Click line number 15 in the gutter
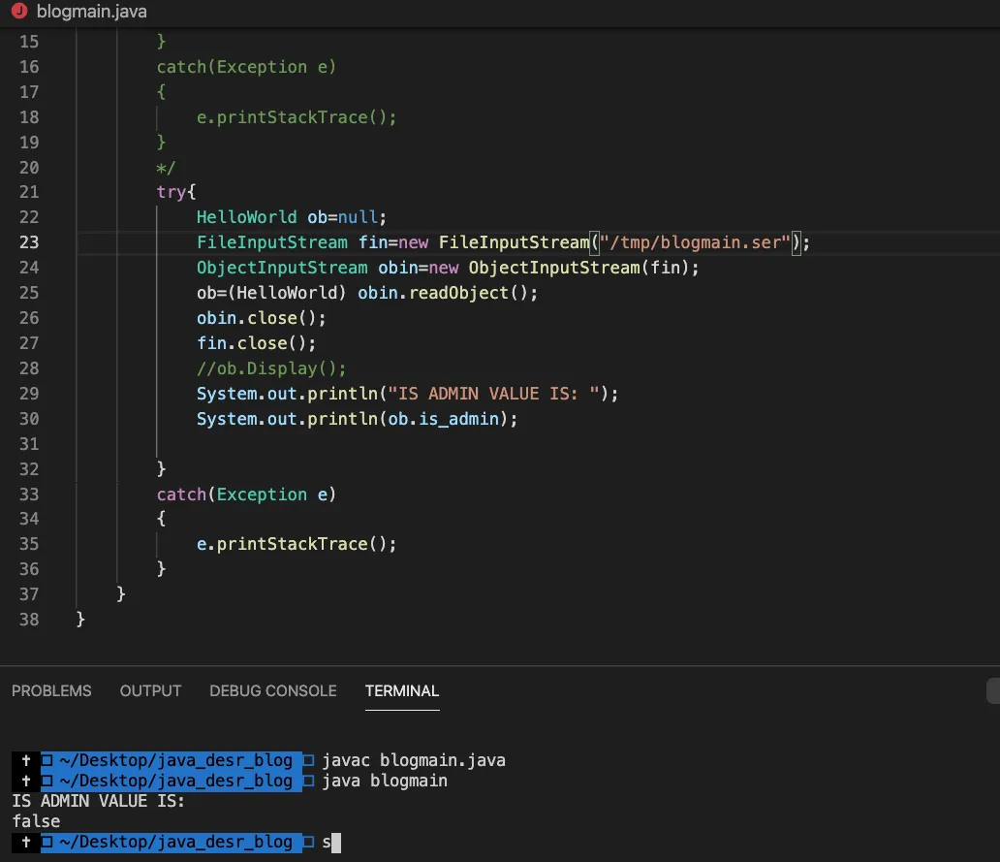The height and width of the screenshot is (862, 1000). pos(29,42)
